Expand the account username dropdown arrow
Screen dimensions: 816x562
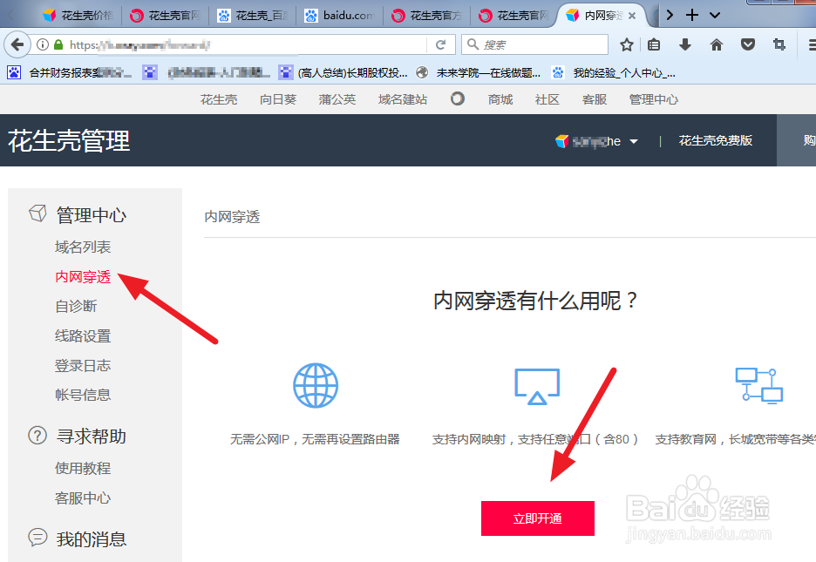point(633,141)
